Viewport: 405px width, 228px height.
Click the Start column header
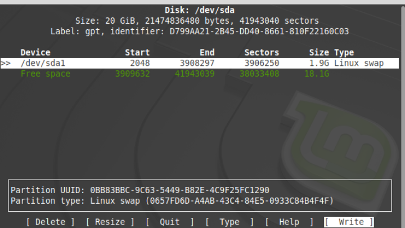[137, 53]
